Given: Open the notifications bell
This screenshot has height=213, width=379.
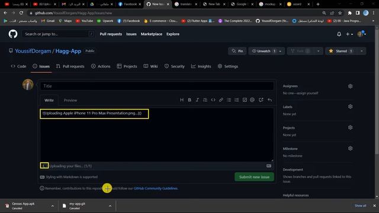Looking at the screenshot, I should pyautogui.click(x=339, y=34).
